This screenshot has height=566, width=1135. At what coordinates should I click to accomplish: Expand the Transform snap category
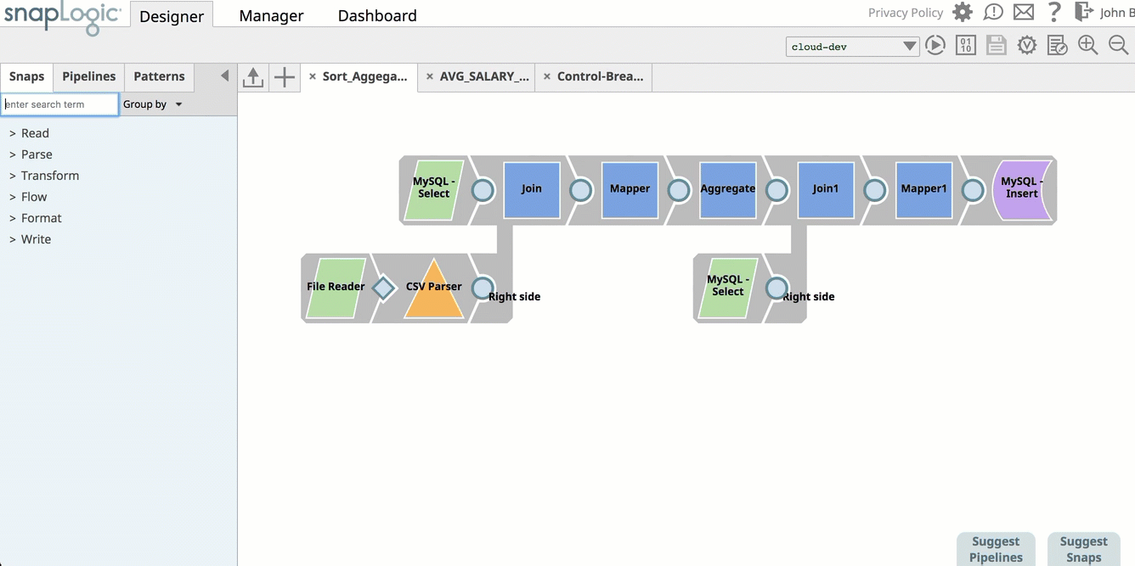tap(49, 176)
